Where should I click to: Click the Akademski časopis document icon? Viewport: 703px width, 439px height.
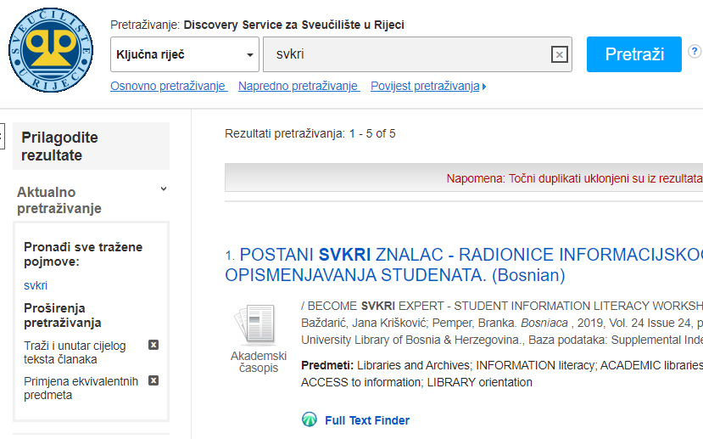pos(255,325)
